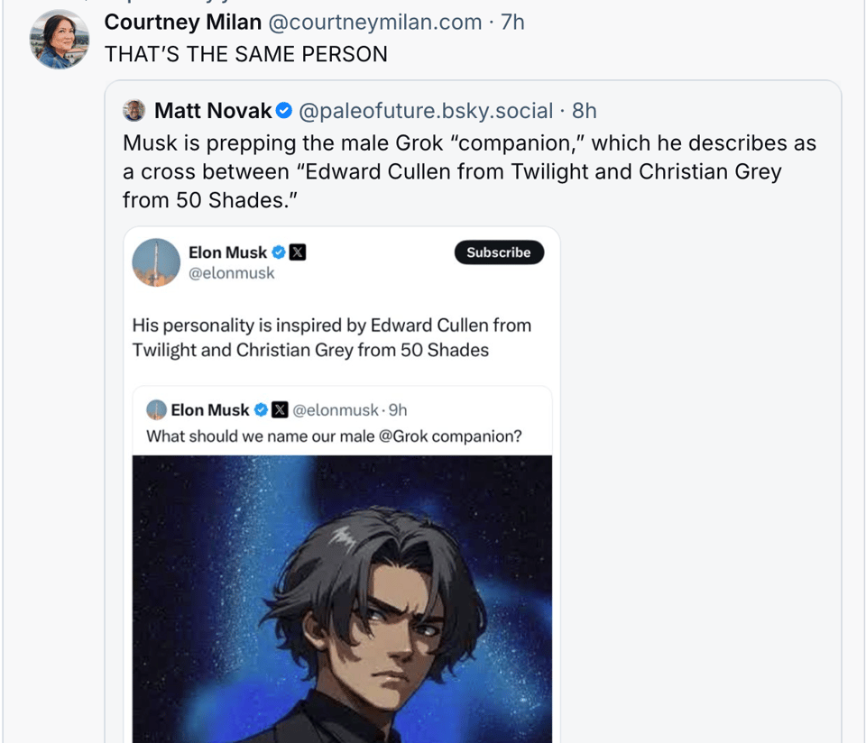Viewport: 866px width, 743px height.
Task: Click the 7h post timestamp
Action: 512,22
